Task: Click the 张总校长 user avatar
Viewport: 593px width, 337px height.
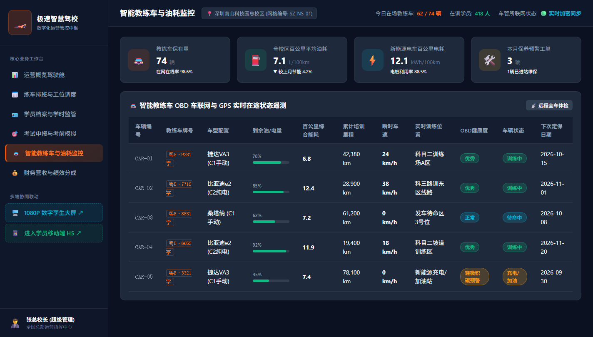Action: point(15,323)
